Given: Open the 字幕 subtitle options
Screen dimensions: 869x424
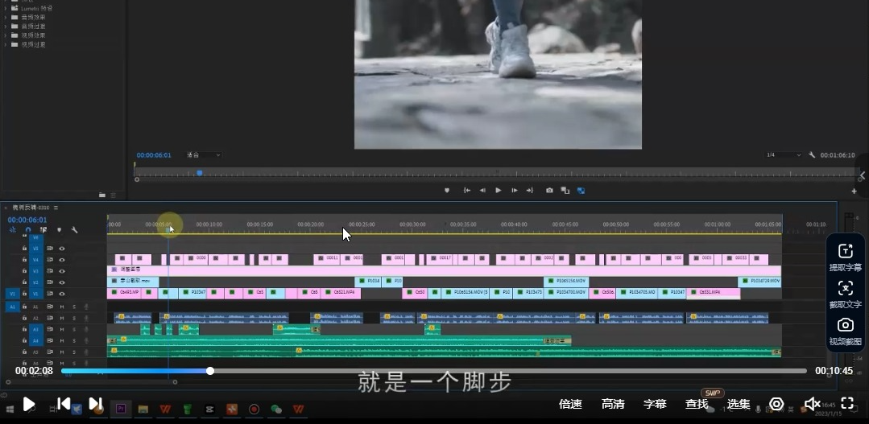Looking at the screenshot, I should 655,404.
